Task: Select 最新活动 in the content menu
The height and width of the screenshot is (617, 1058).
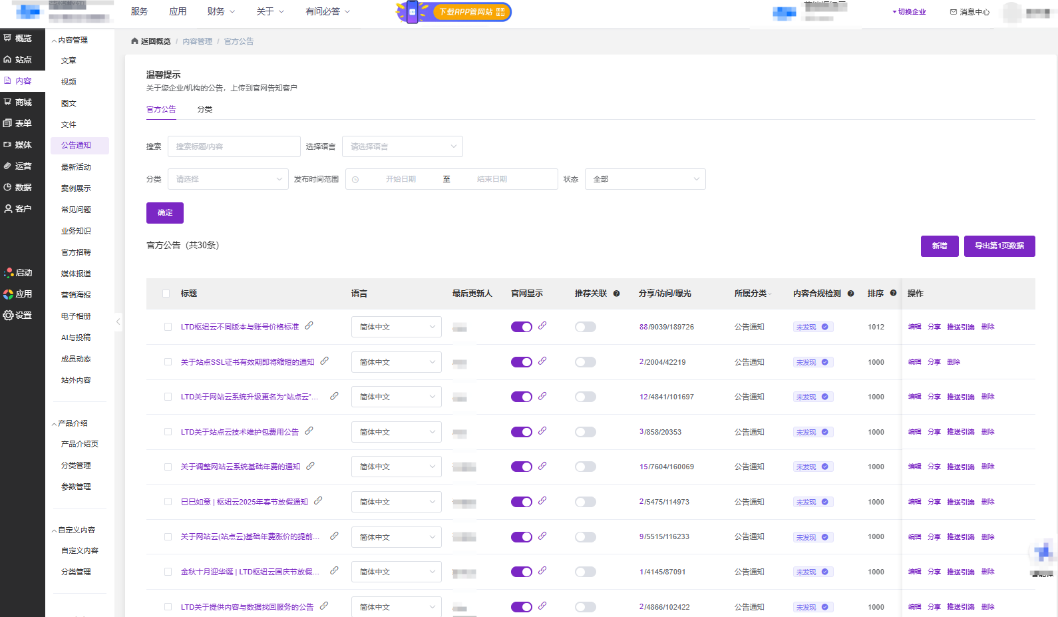Action: pos(76,167)
